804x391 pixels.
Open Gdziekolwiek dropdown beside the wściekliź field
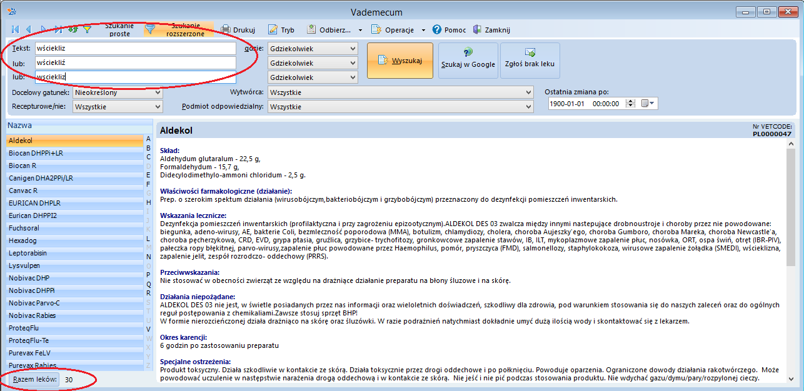313,62
